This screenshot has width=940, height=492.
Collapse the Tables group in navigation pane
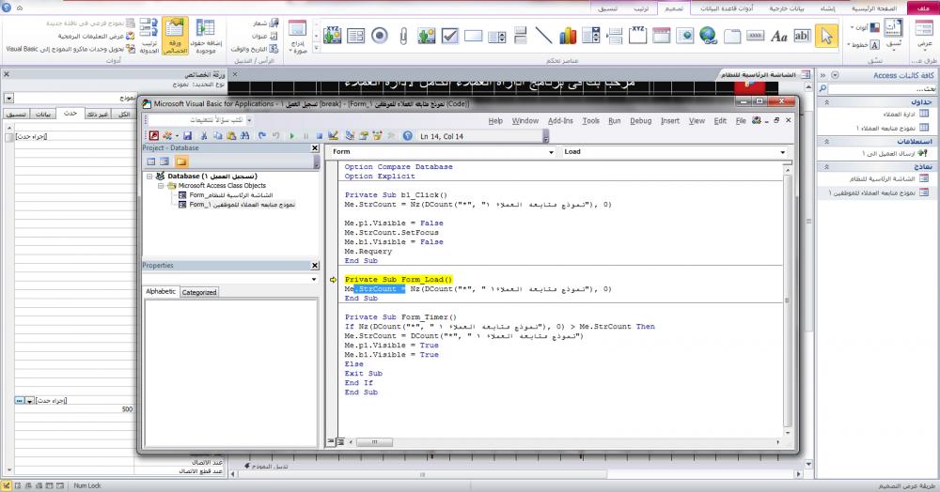click(x=826, y=102)
